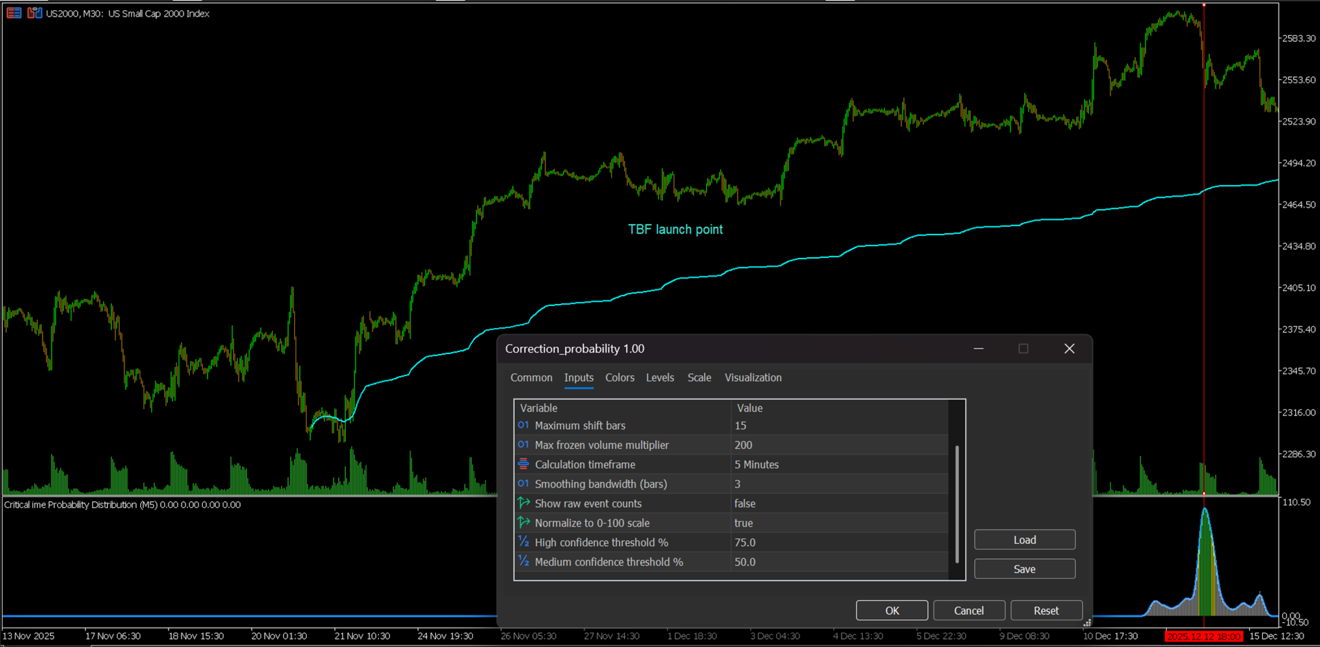Minimize the Correction_probability dialog

coord(978,349)
